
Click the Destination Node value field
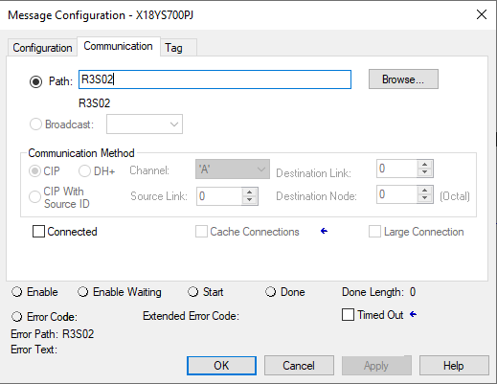[396, 194]
